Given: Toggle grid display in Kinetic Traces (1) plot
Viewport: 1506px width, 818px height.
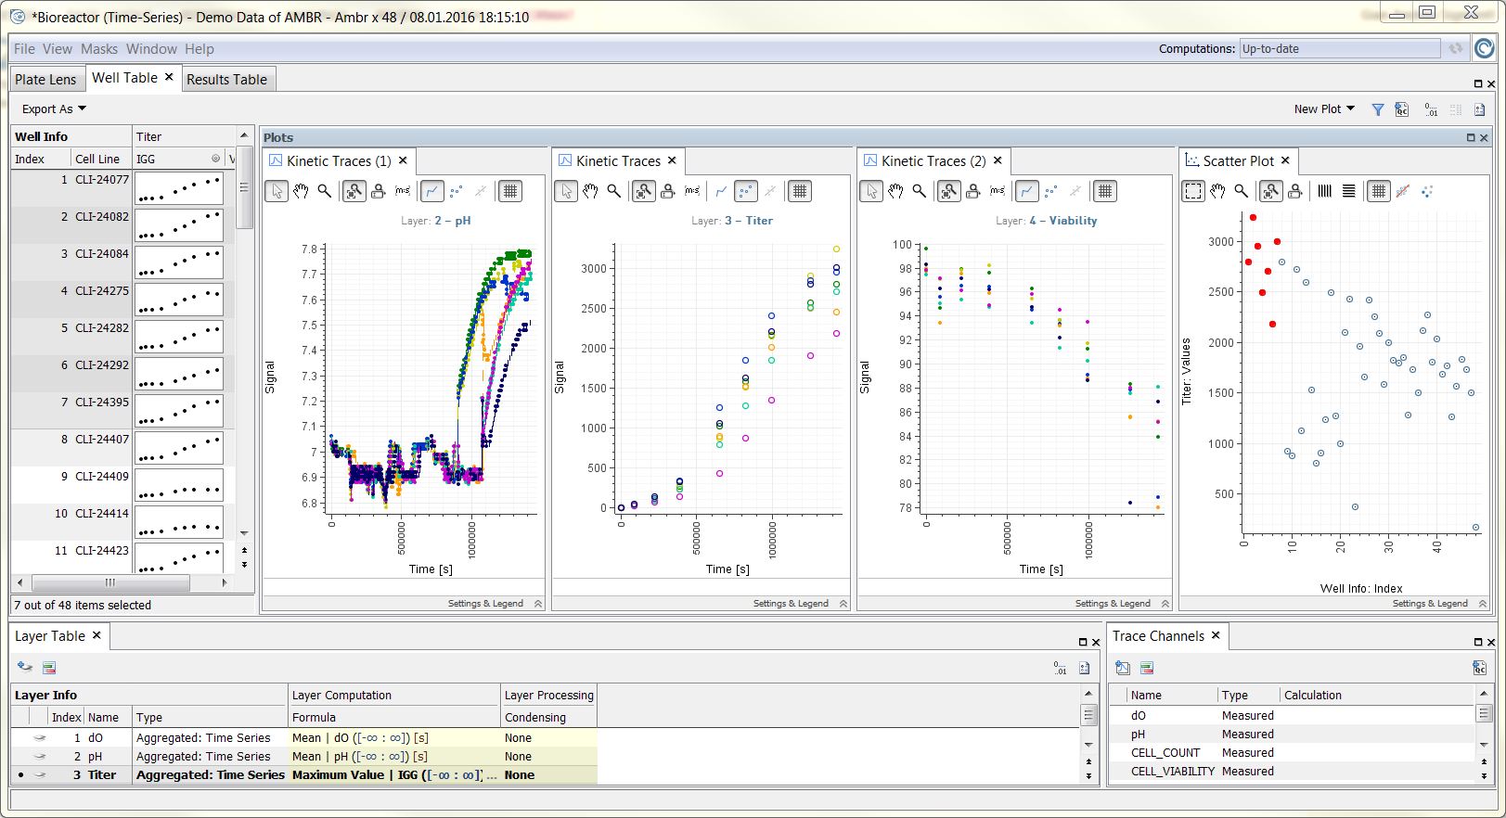Looking at the screenshot, I should click(509, 192).
